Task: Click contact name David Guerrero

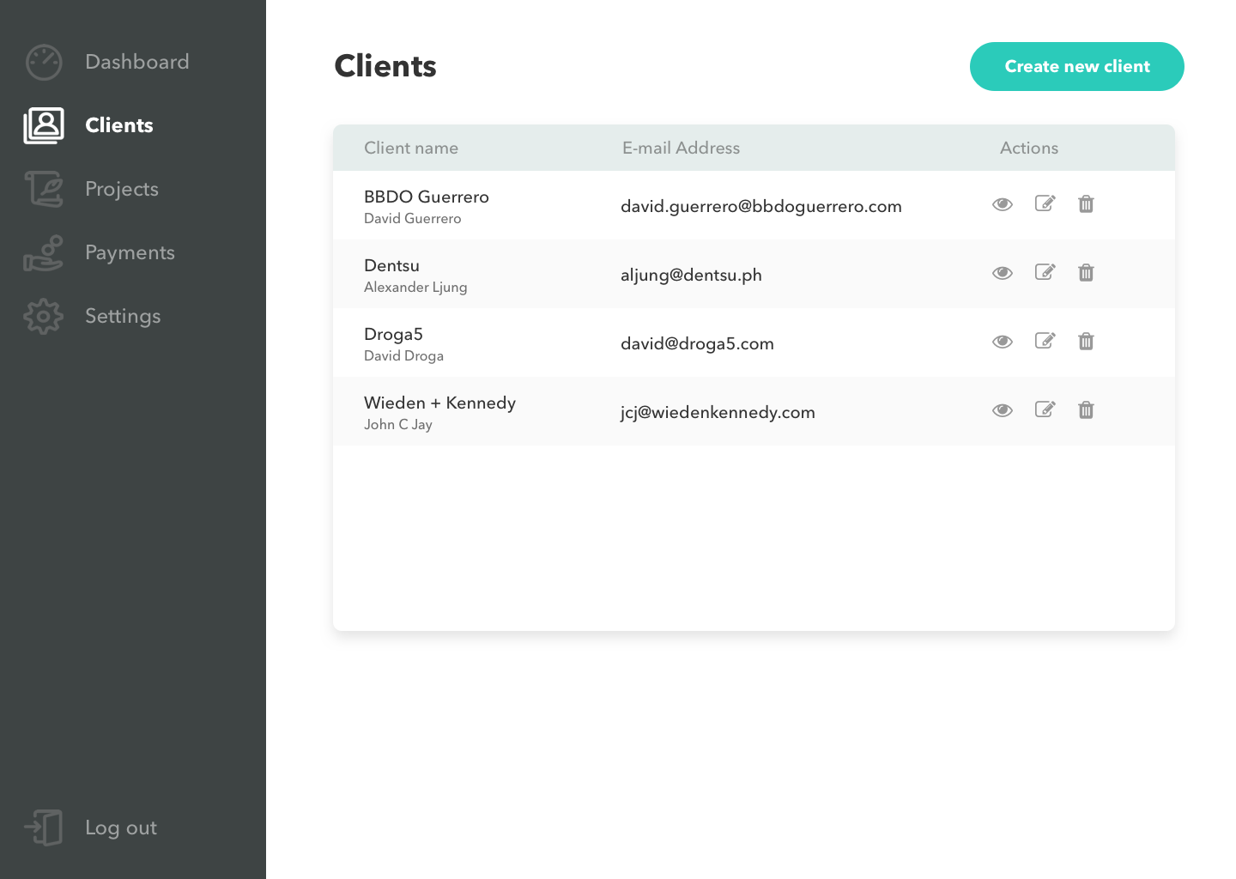Action: [413, 218]
